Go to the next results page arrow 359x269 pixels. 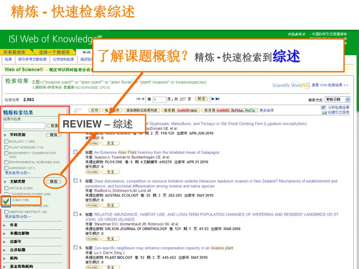[x=213, y=99]
